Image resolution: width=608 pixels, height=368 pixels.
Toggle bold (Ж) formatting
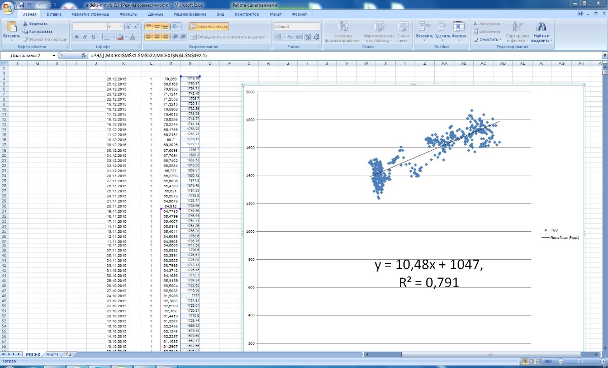(77, 37)
